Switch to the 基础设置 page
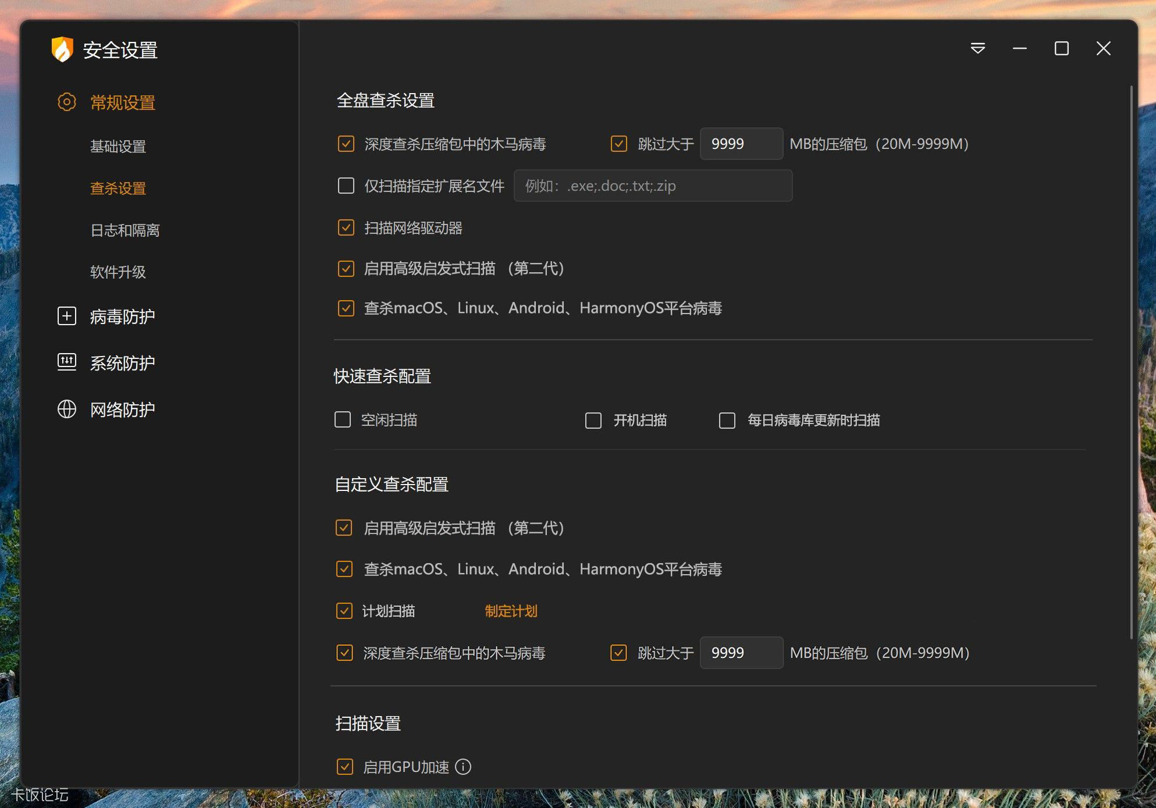 coord(118,147)
